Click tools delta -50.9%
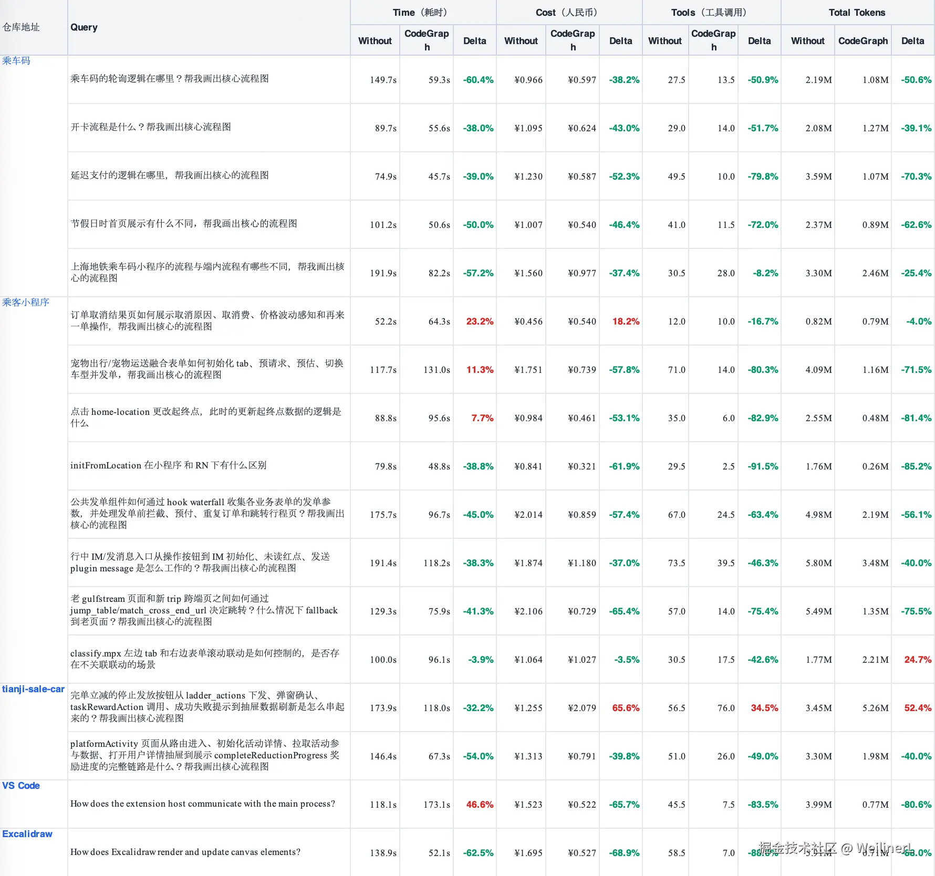This screenshot has height=876, width=935. tap(763, 80)
